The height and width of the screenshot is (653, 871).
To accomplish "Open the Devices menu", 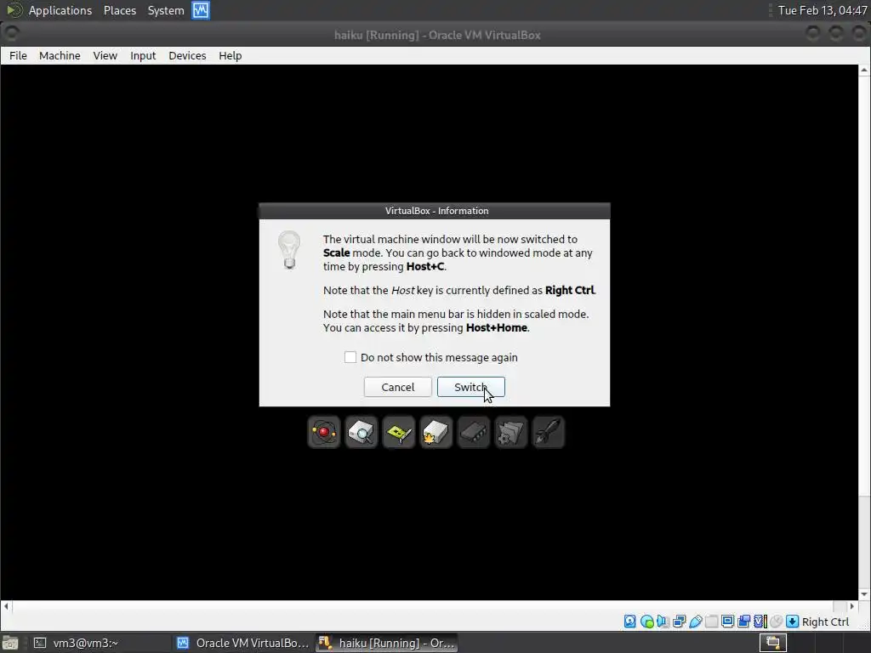I will (x=187, y=55).
